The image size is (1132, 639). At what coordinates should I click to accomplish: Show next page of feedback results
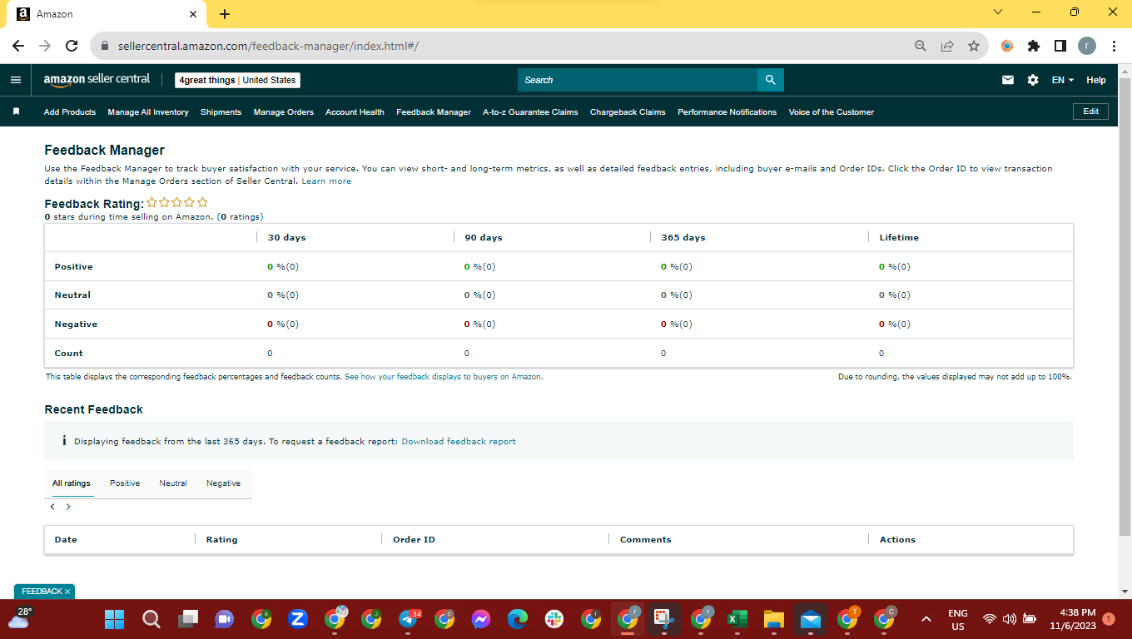point(68,507)
